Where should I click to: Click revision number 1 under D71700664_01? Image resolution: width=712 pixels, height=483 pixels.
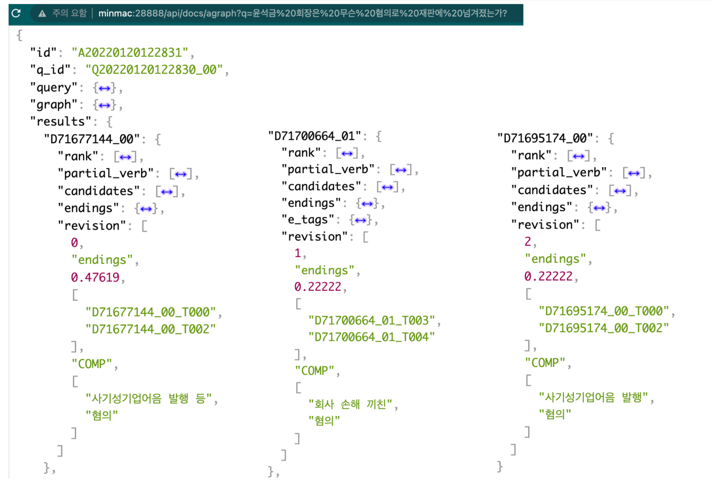(x=298, y=253)
